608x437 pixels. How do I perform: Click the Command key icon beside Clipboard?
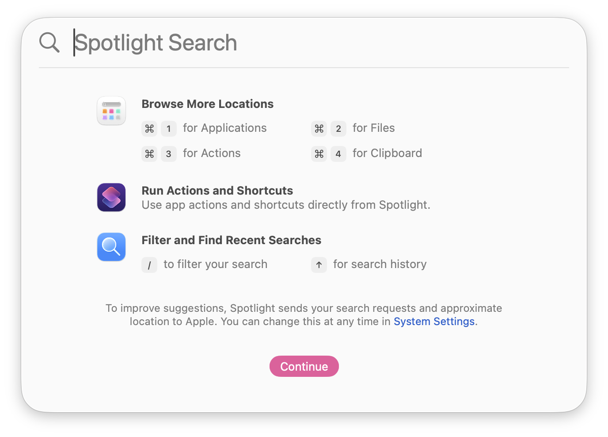[x=319, y=154]
